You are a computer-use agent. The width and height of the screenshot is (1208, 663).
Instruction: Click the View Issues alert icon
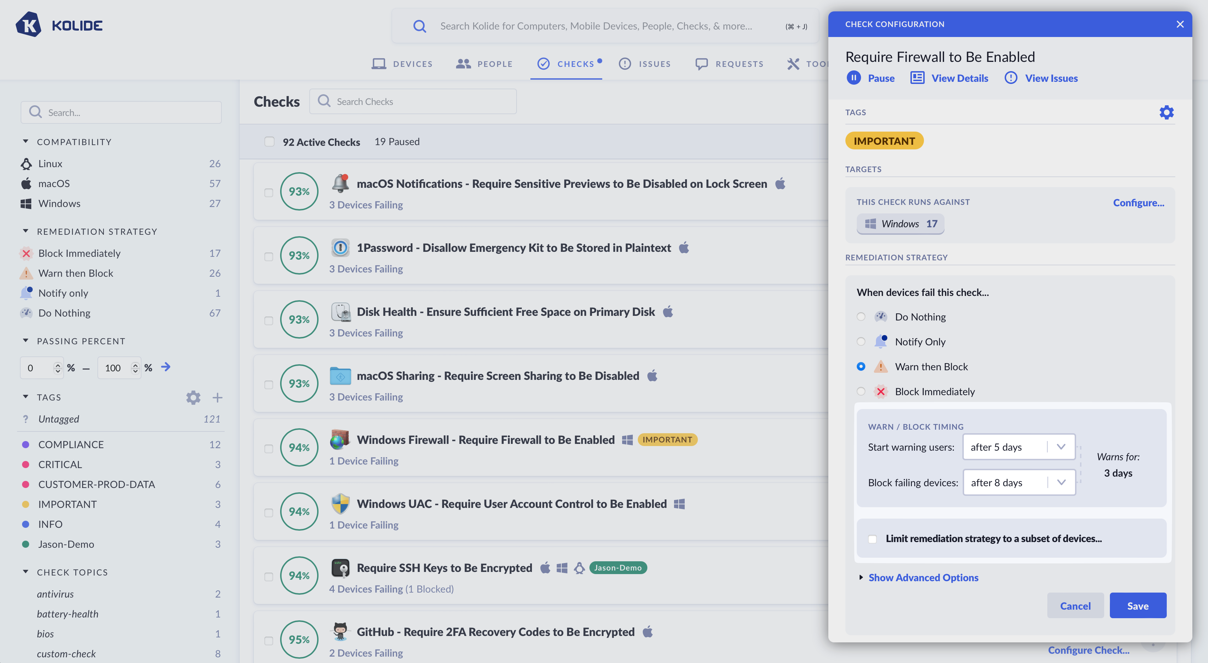[1011, 78]
